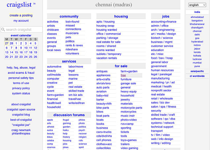This screenshot has height=150, width=210.
Task: View the privacy policy
Action: (21, 88)
